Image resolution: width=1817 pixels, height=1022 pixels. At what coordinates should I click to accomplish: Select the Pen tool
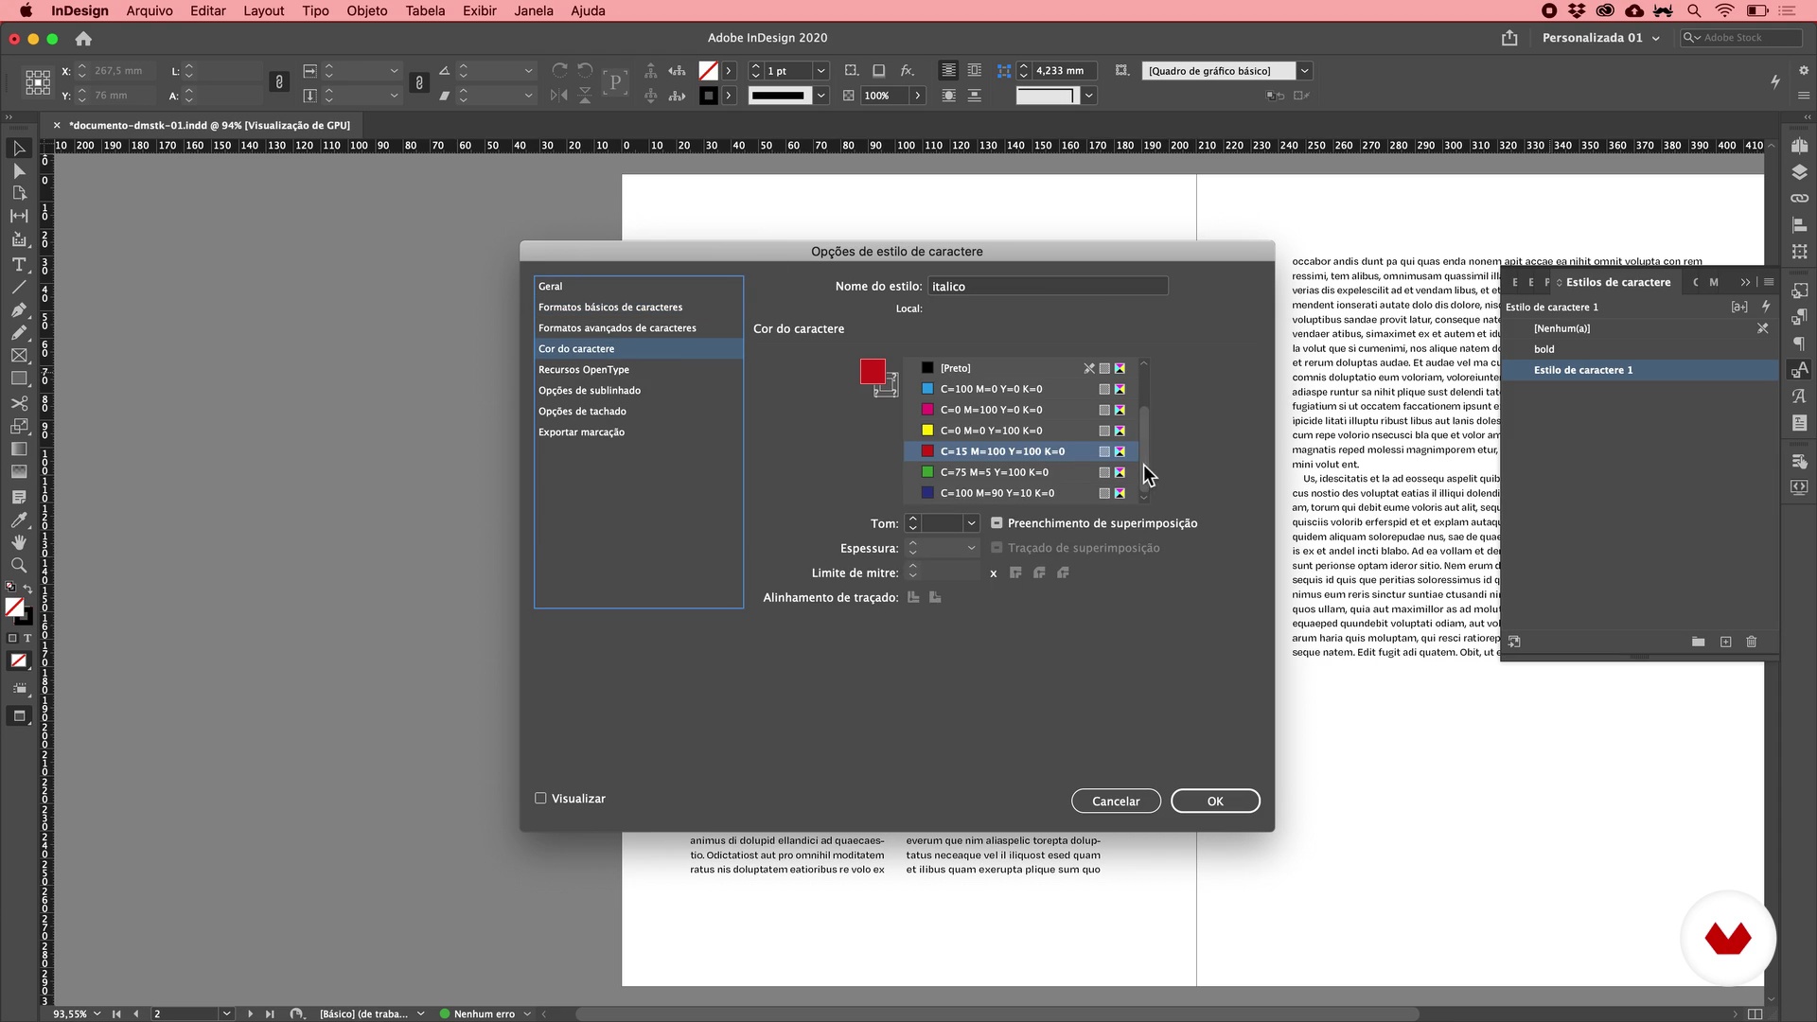click(18, 310)
